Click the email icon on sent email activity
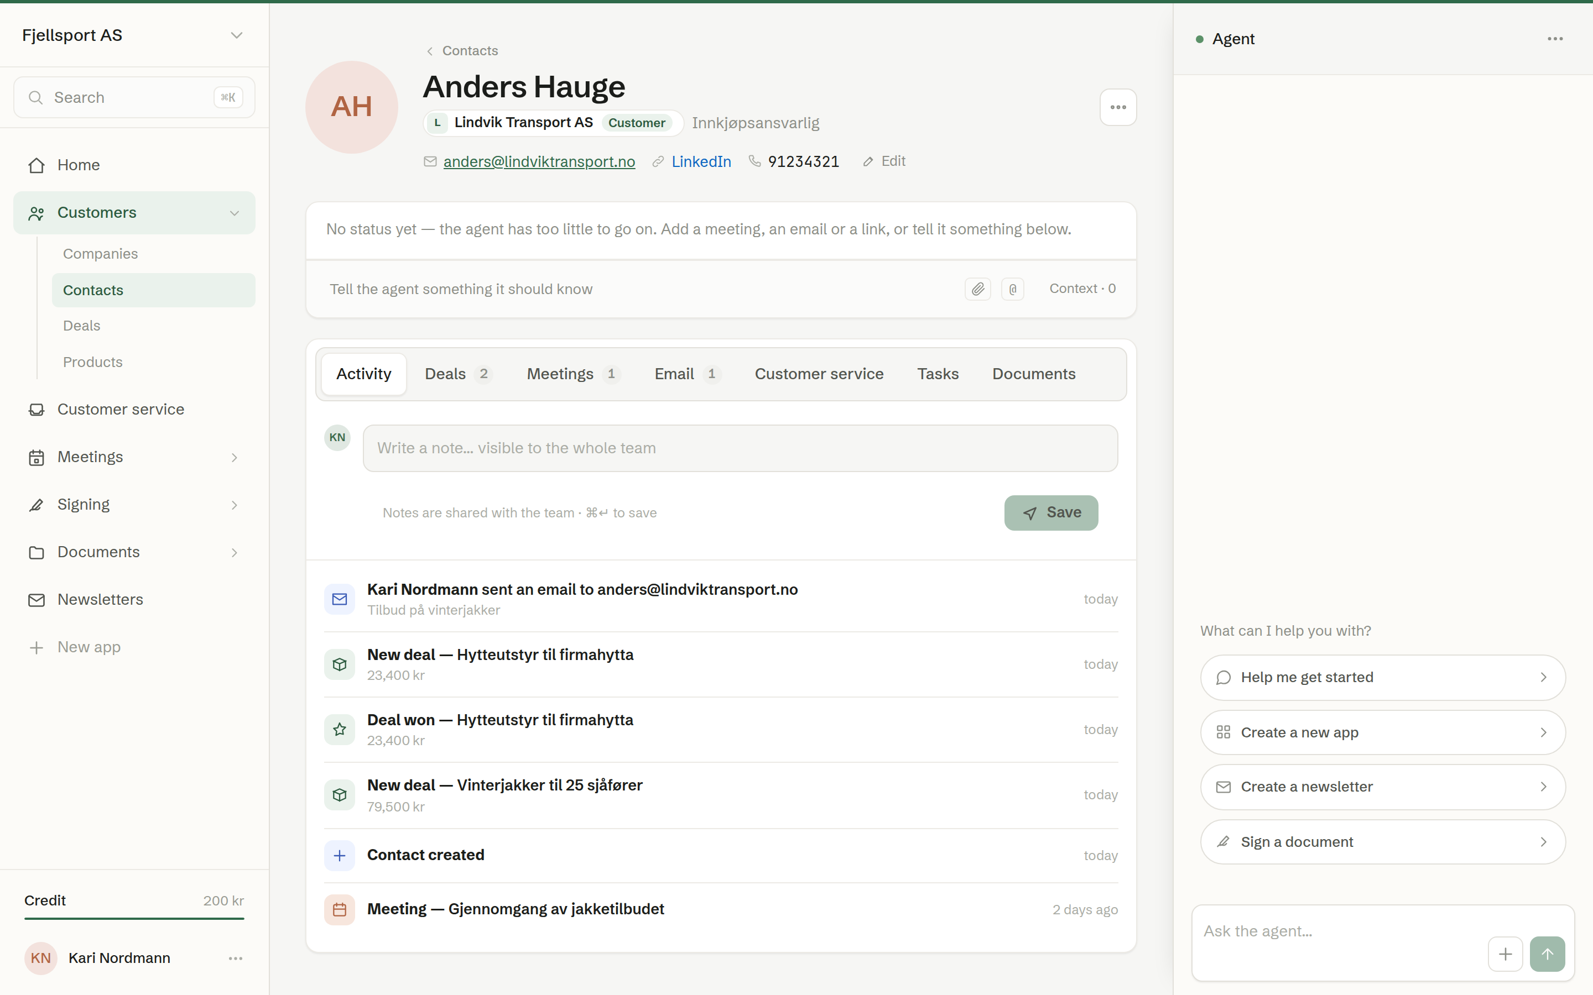 [x=340, y=599]
